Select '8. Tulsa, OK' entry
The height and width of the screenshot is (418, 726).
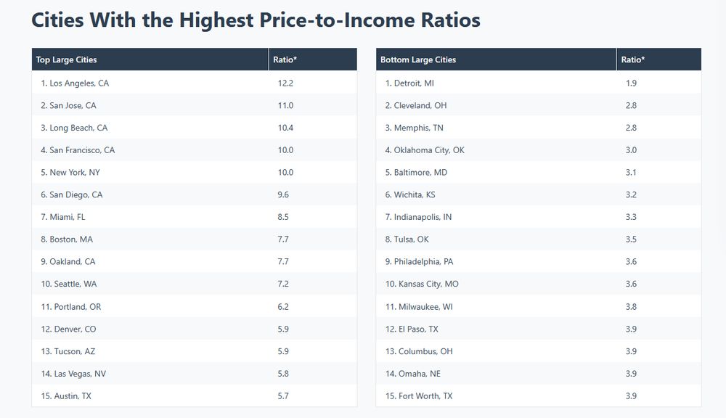[539, 239]
